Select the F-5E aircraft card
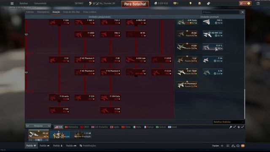The height and width of the screenshot is (152, 270). coord(59,60)
